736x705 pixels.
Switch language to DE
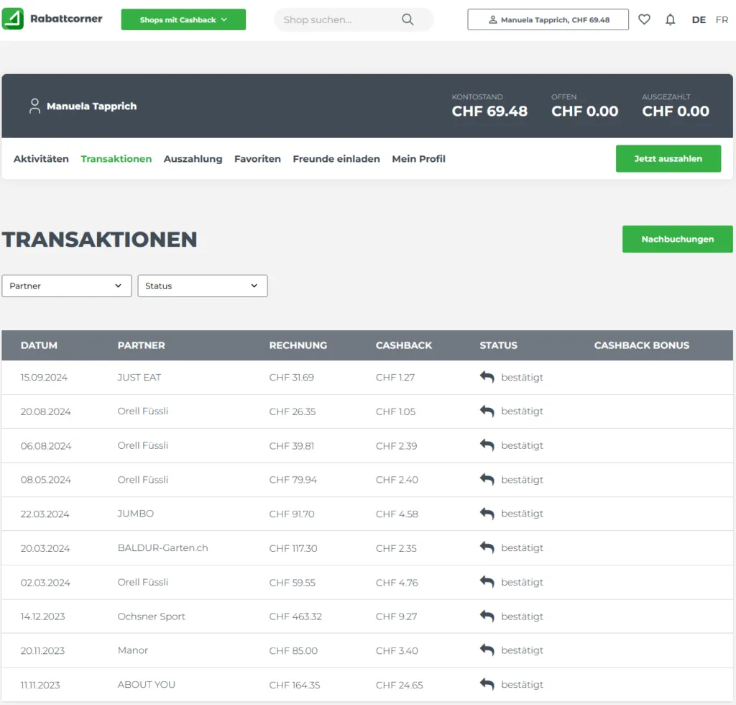click(699, 19)
